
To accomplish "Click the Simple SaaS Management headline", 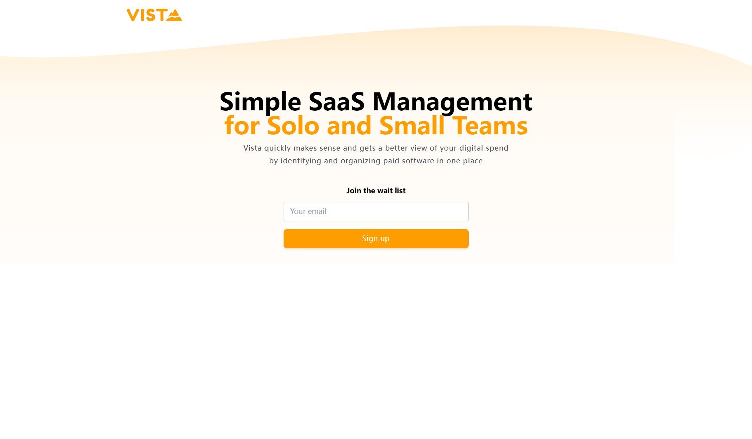I will (x=375, y=102).
